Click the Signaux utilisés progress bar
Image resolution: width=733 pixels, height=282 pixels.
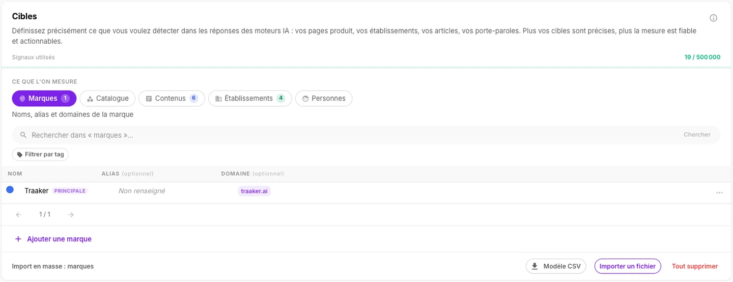366,67
